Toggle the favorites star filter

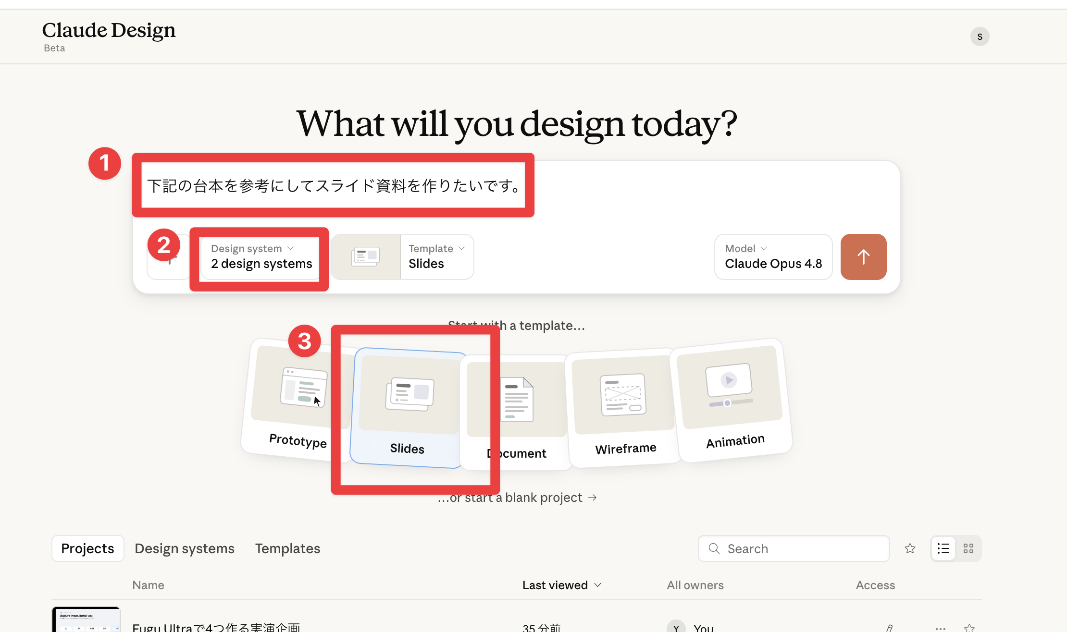(x=910, y=548)
